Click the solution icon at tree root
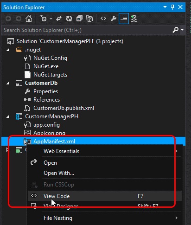Screen dimensions: 191x225 tap(11, 41)
